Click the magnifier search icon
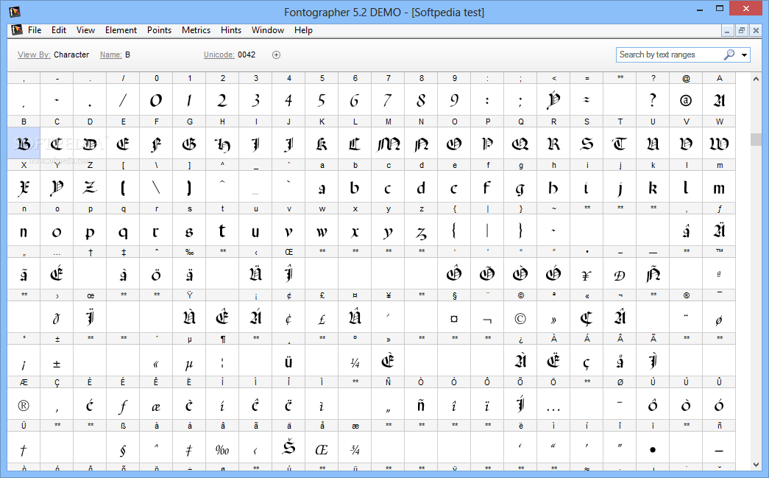This screenshot has width=769, height=478. (729, 55)
